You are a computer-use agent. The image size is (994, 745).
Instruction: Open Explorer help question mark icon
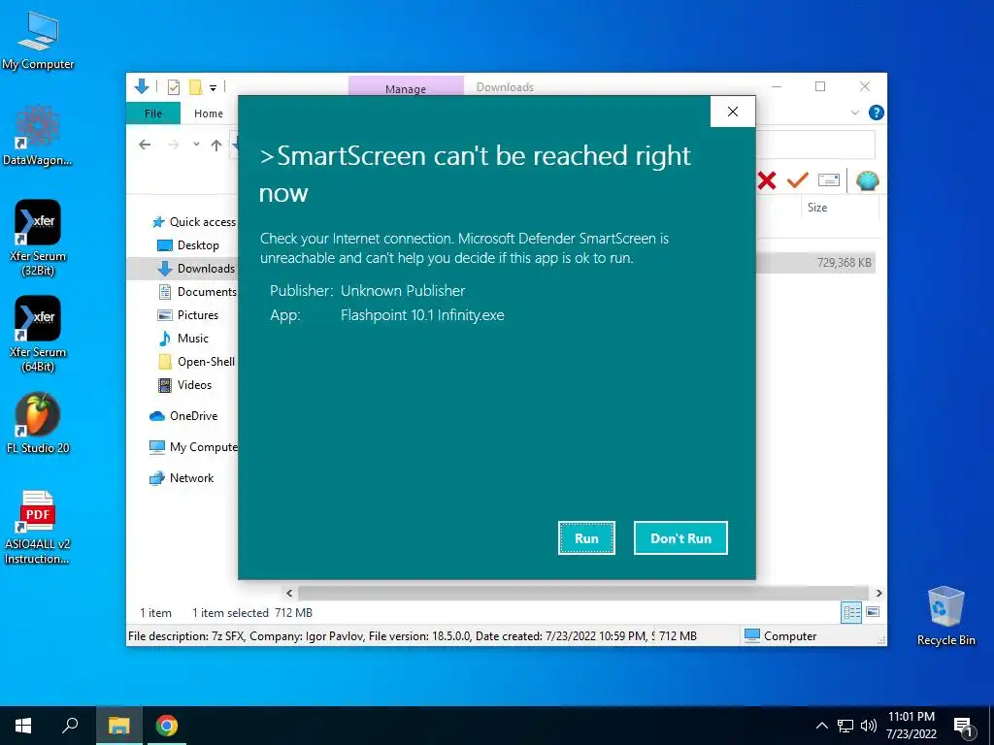tap(877, 113)
